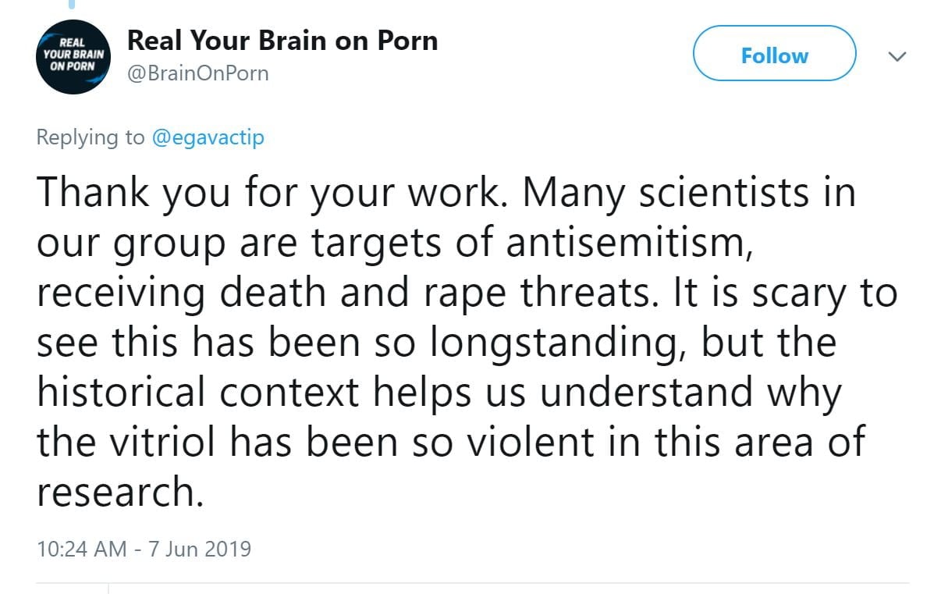
Task: Click the "Thank you for your work" sentence
Action: pos(265,194)
